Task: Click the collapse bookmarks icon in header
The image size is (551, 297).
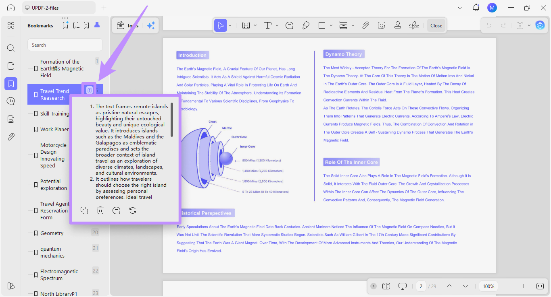Action: click(x=86, y=25)
